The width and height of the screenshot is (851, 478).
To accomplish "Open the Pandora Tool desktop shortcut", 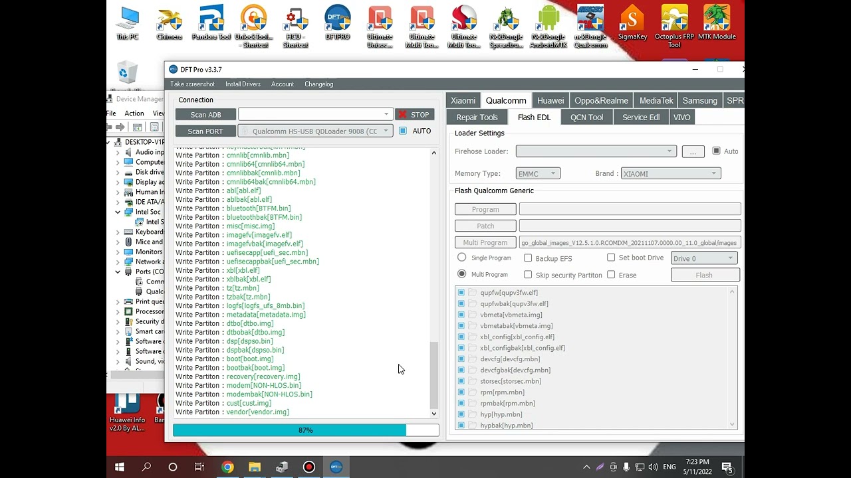I will [211, 23].
